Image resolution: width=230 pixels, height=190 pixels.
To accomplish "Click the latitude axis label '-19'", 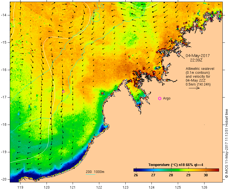I will click(x=3, y=152).
